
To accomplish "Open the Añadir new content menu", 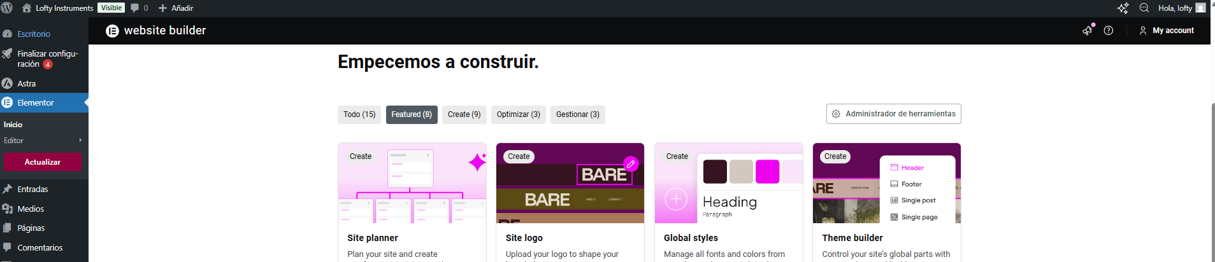I will [176, 8].
